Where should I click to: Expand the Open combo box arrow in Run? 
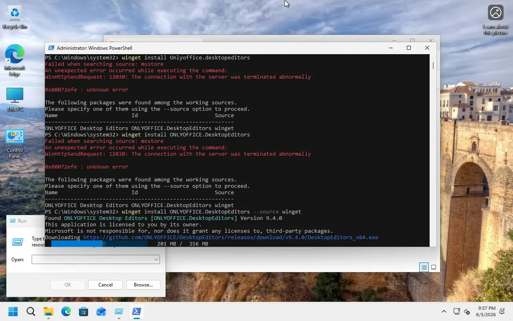[156, 260]
